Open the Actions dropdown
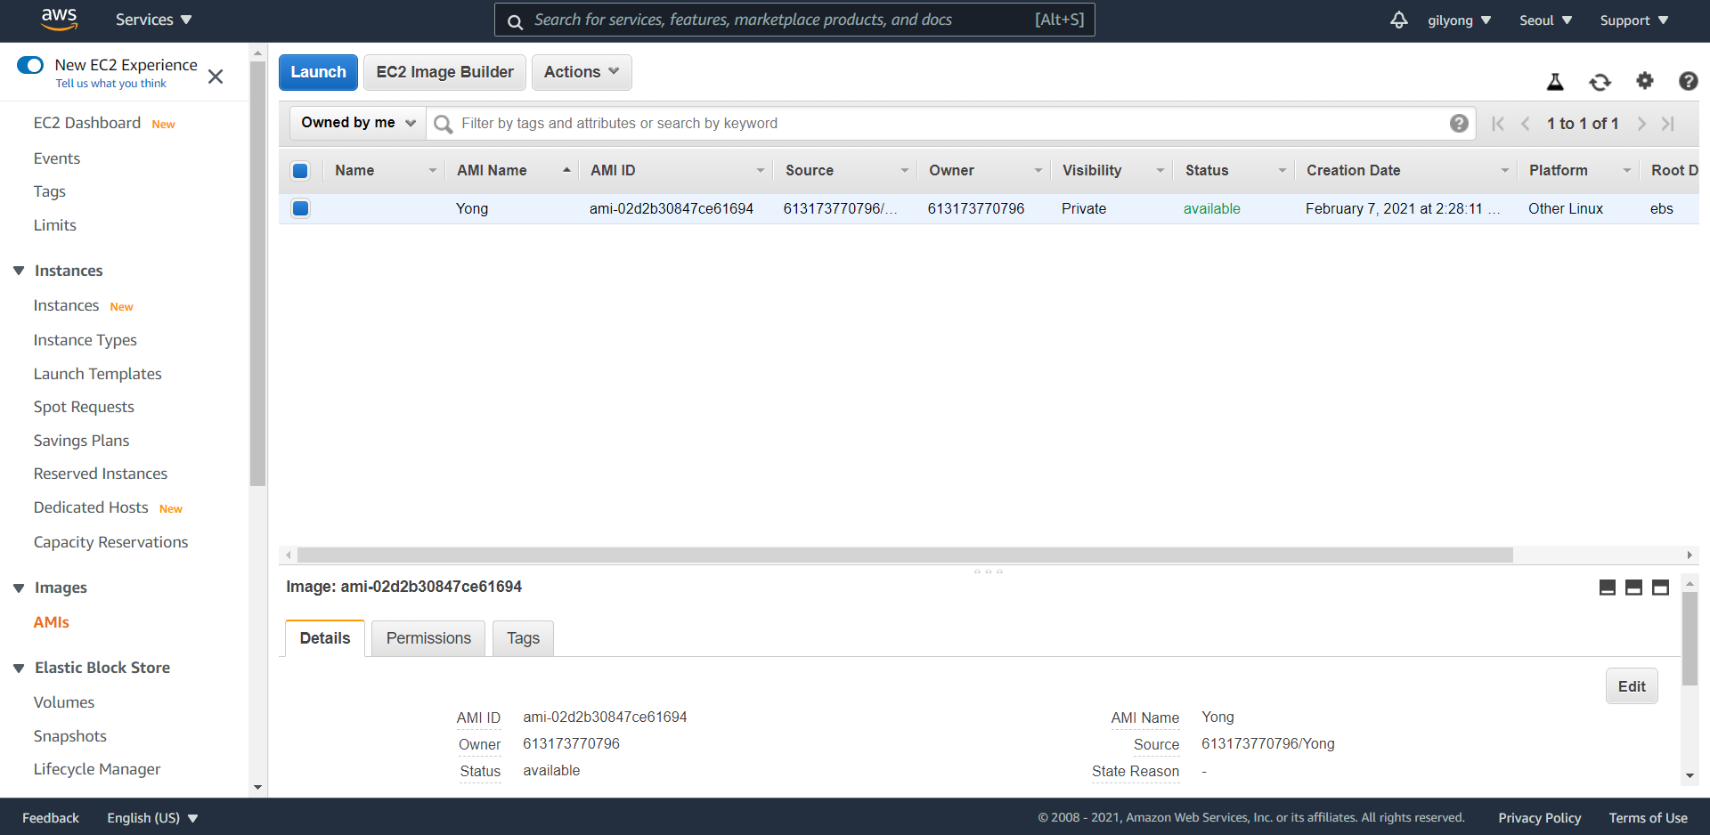 coord(582,72)
